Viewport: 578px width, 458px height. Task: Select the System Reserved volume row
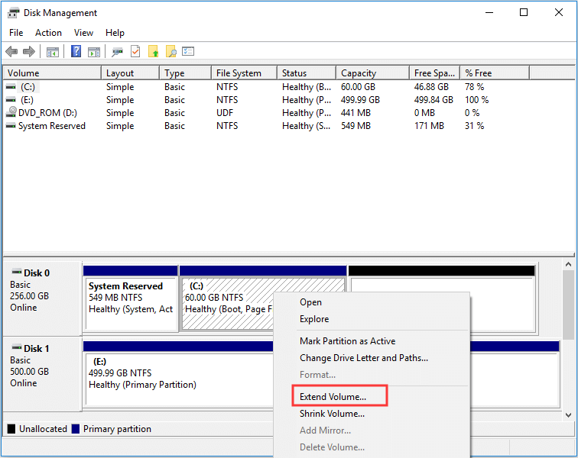click(x=51, y=126)
